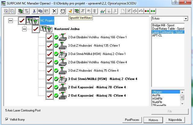This screenshot has height=125, width=193.
Task: Click pocketing icon of Kapsování Nástroj 76
Action: (63, 95)
